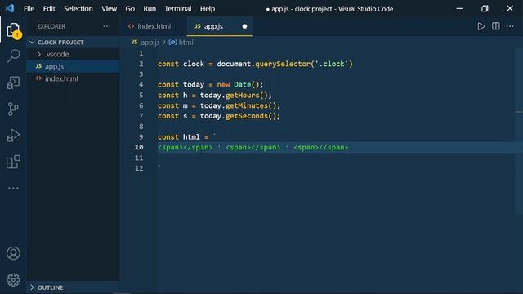523x294 pixels.
Task: Click app.js in the breadcrumb
Action: [x=150, y=42]
